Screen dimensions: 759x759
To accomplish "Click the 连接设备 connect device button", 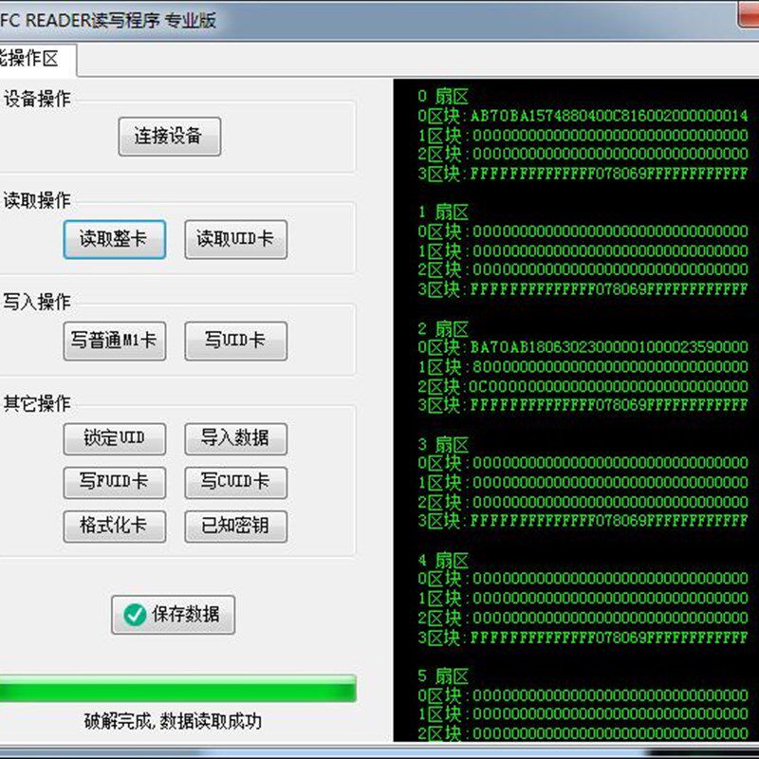I will tap(170, 137).
